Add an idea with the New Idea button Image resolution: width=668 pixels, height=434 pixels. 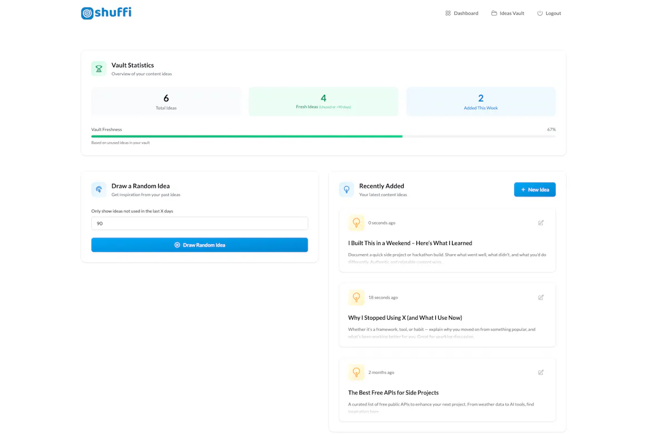[x=534, y=189]
